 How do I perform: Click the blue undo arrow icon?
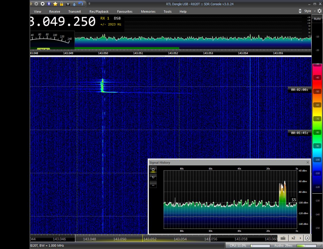pos(81,3)
